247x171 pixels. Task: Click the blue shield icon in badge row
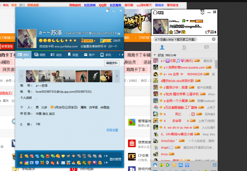point(37,163)
